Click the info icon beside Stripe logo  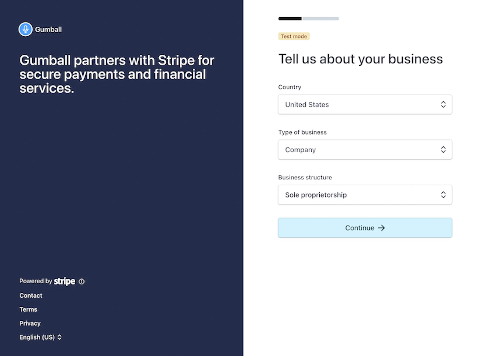[81, 282]
